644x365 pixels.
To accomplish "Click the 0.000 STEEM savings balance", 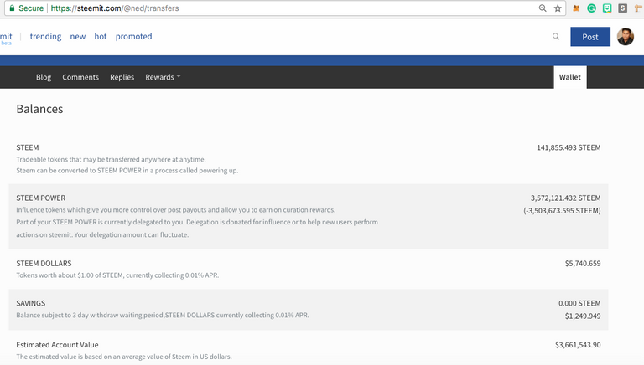I will pos(579,304).
